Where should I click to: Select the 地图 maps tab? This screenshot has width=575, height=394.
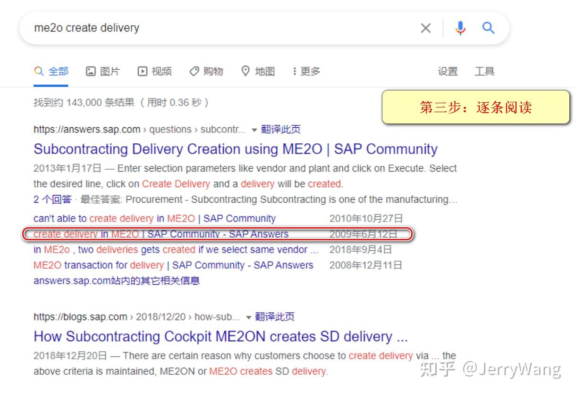coord(258,71)
